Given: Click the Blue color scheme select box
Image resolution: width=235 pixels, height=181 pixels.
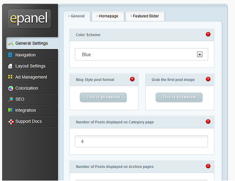Looking at the screenshot, I should point(141,54).
